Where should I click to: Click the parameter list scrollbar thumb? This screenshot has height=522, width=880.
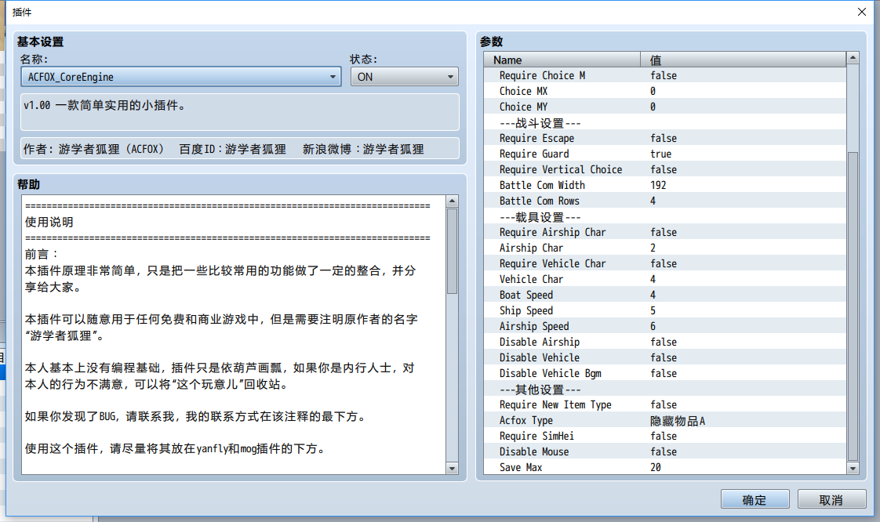853,306
